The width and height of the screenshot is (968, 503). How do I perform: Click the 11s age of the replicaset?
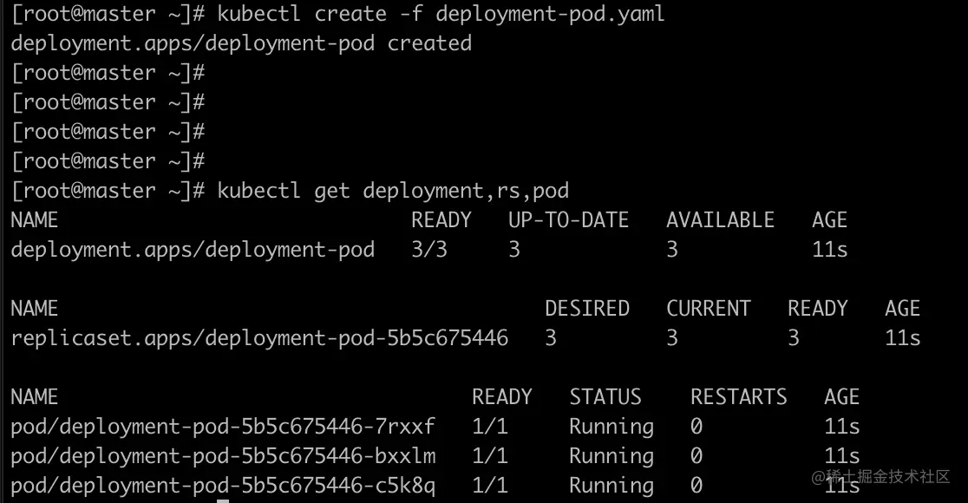pos(902,337)
